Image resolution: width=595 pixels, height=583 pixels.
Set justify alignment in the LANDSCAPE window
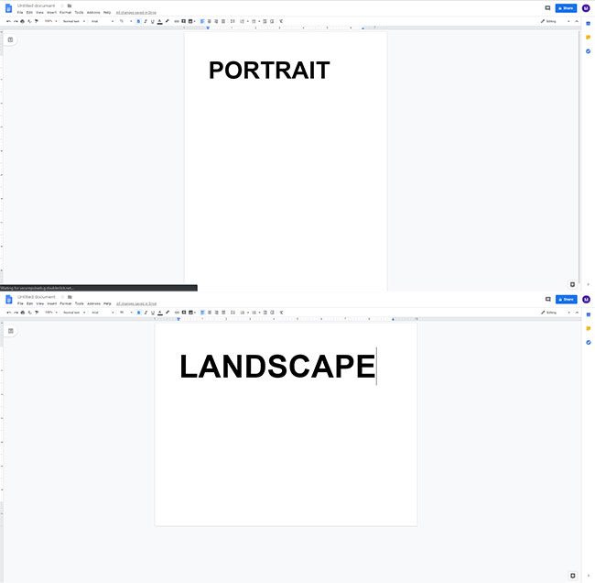(x=223, y=313)
